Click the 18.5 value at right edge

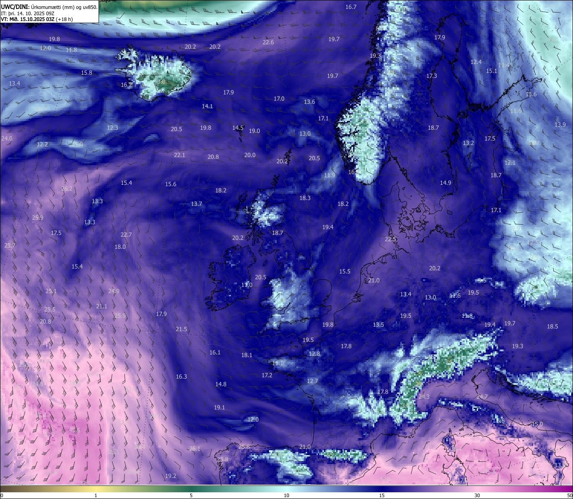(552, 327)
